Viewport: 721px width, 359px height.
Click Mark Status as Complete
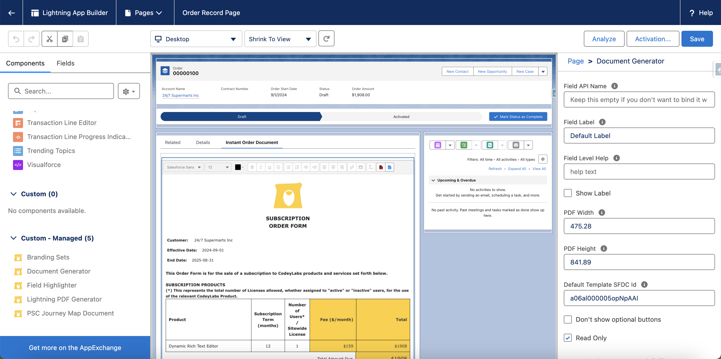tap(518, 116)
